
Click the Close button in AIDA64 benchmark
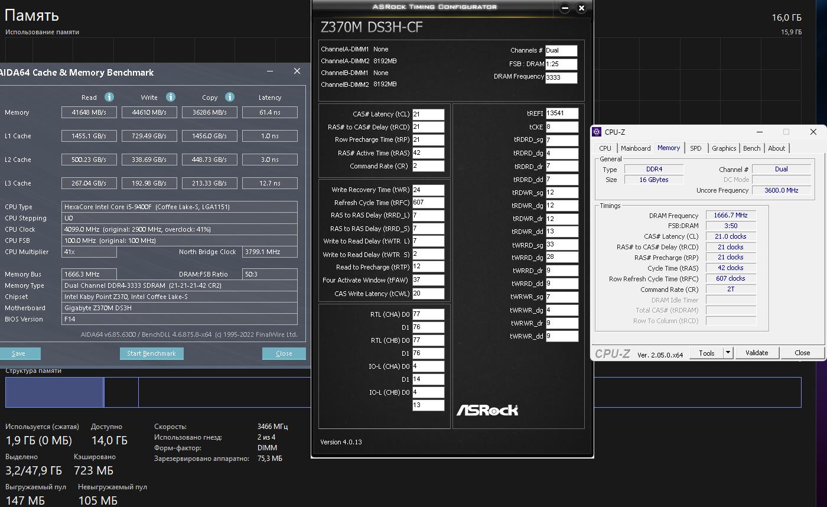(x=284, y=353)
